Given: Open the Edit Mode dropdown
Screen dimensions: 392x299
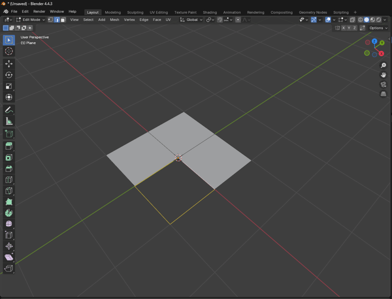Looking at the screenshot, I should click(x=31, y=20).
